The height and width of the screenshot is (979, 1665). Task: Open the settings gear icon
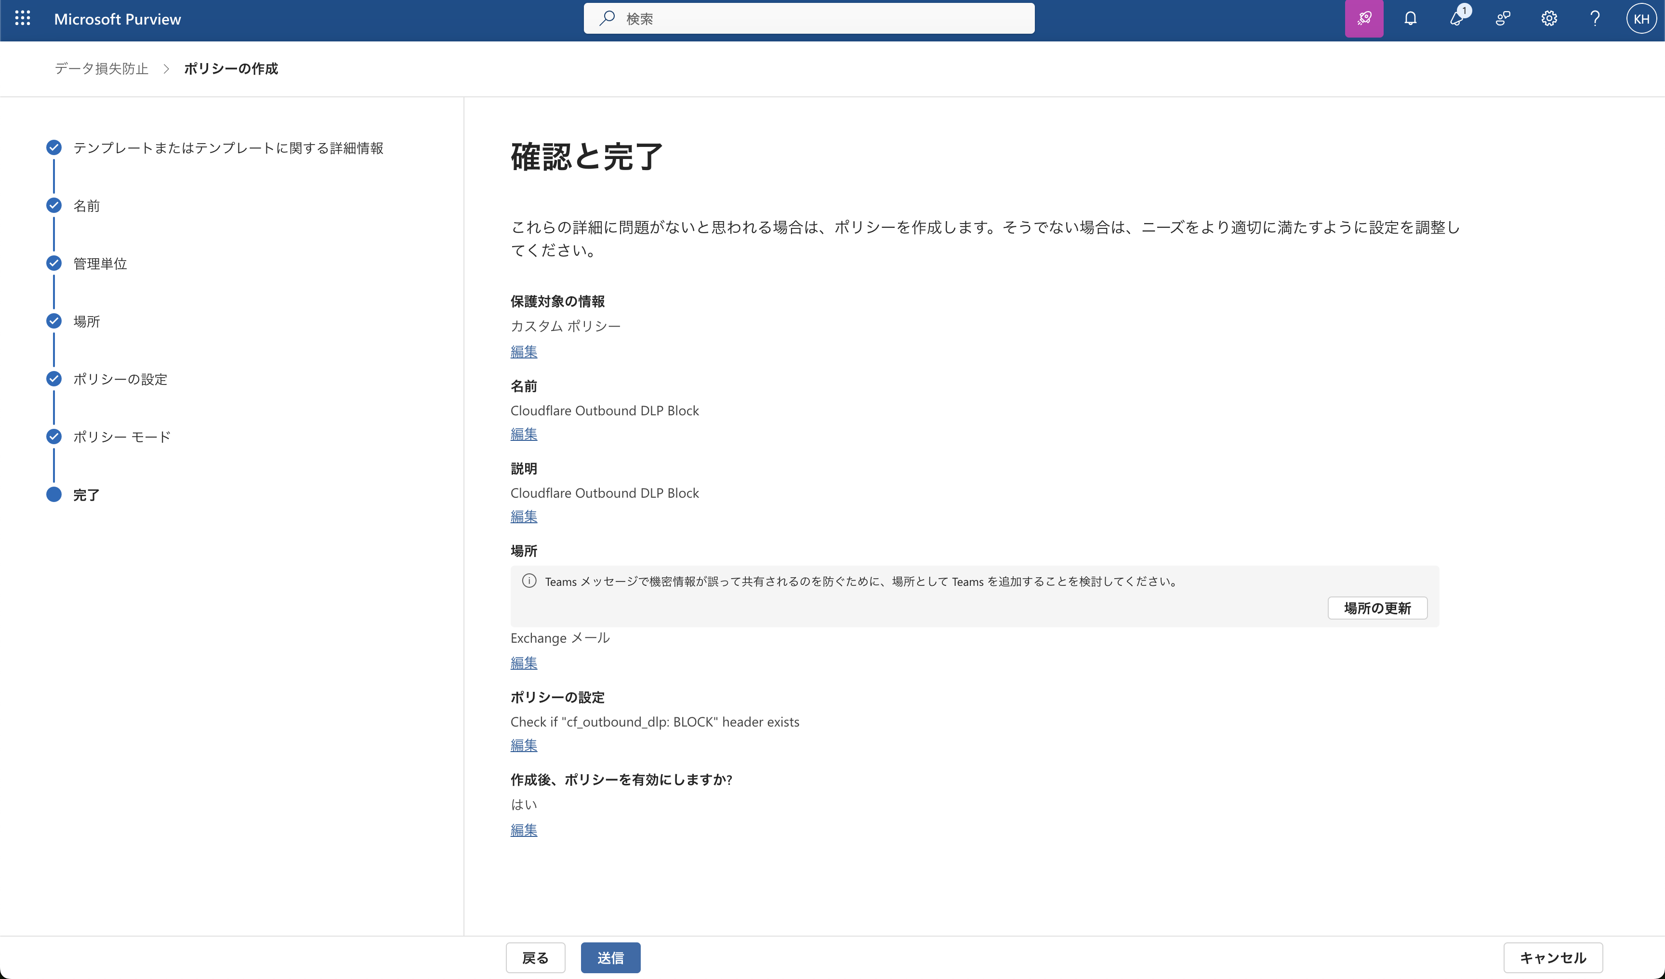tap(1549, 18)
